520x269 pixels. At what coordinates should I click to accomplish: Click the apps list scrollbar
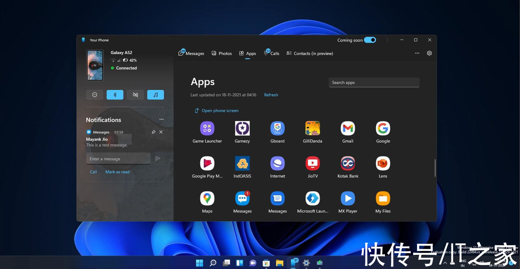(x=435, y=168)
